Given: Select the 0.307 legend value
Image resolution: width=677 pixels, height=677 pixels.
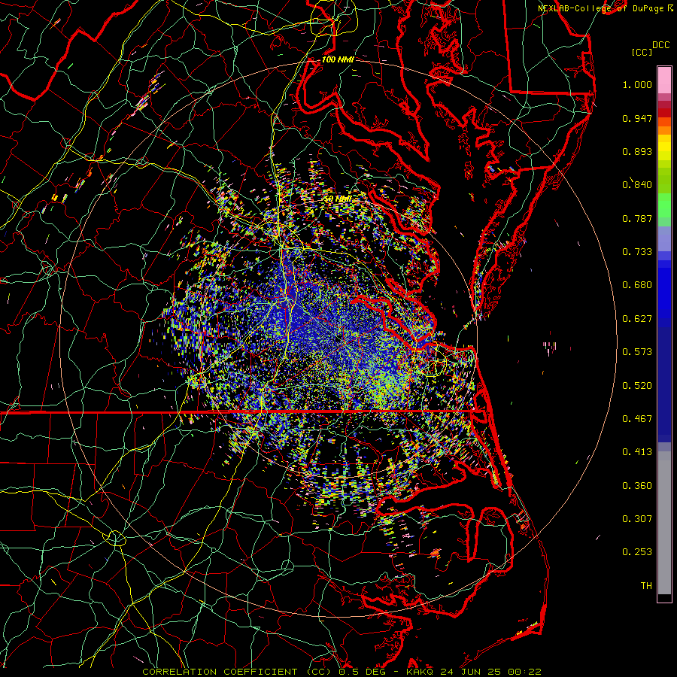Looking at the screenshot, I should 637,519.
